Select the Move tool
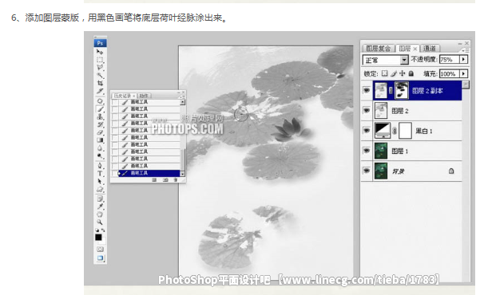The height and width of the screenshot is (295, 484). click(x=100, y=52)
